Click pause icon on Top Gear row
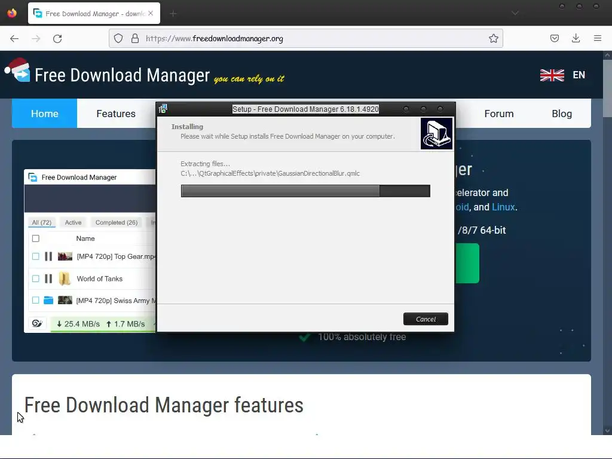Image resolution: width=612 pixels, height=459 pixels. click(48, 256)
